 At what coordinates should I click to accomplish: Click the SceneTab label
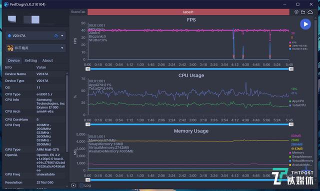tap(78, 12)
